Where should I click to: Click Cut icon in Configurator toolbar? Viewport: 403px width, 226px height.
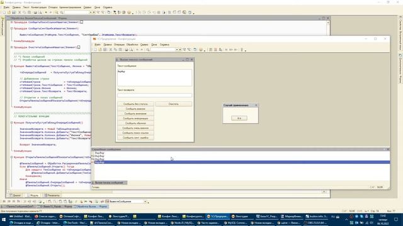[20, 13]
